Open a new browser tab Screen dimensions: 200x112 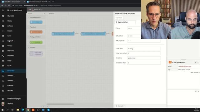tap(53, 2)
